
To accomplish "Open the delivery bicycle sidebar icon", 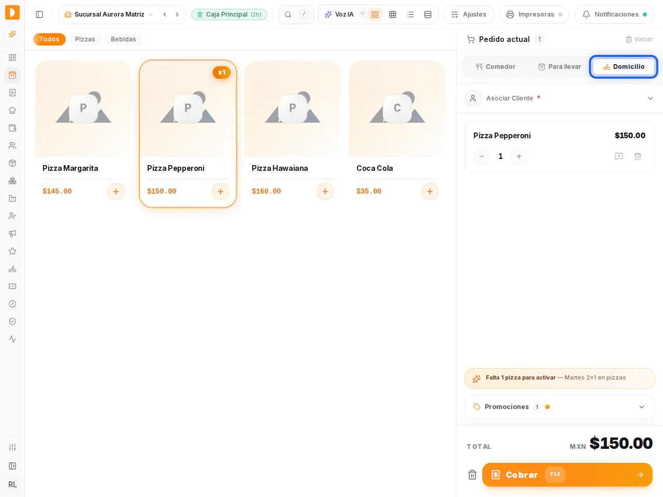I will tap(12, 269).
